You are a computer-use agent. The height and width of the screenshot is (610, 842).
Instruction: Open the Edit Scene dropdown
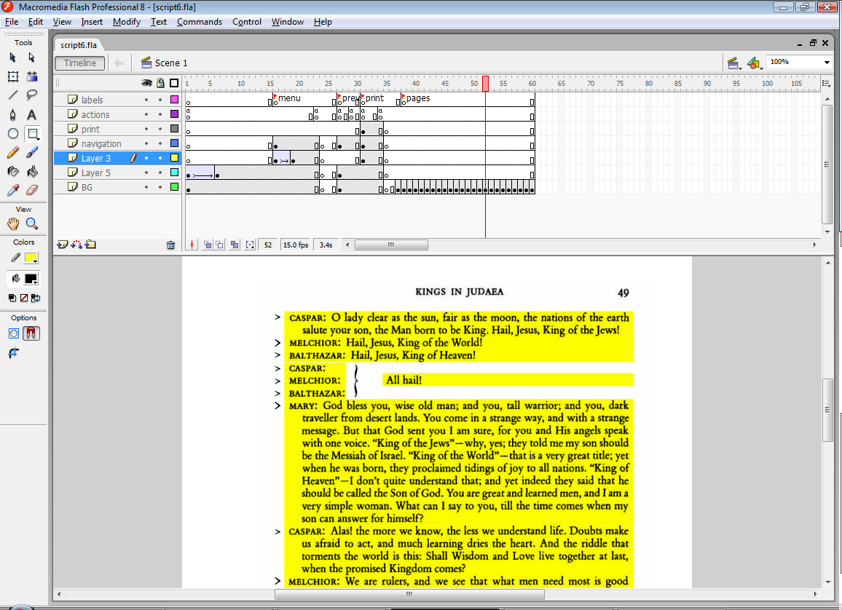pos(734,64)
